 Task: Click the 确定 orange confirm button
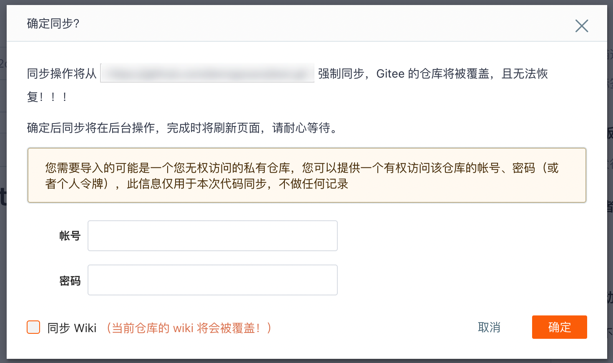click(559, 327)
